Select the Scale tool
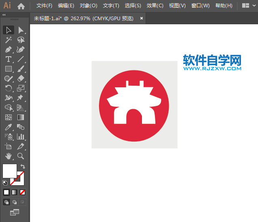 21,88
